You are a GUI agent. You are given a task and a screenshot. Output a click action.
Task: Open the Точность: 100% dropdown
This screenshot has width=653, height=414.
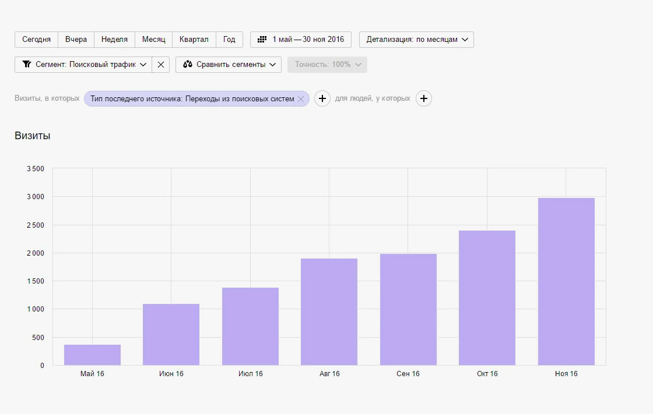tap(327, 65)
